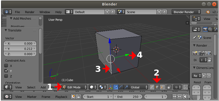219x101 pixels.
Task: Toggle the 3D manipulator widget icon
Action: pos(110,87)
